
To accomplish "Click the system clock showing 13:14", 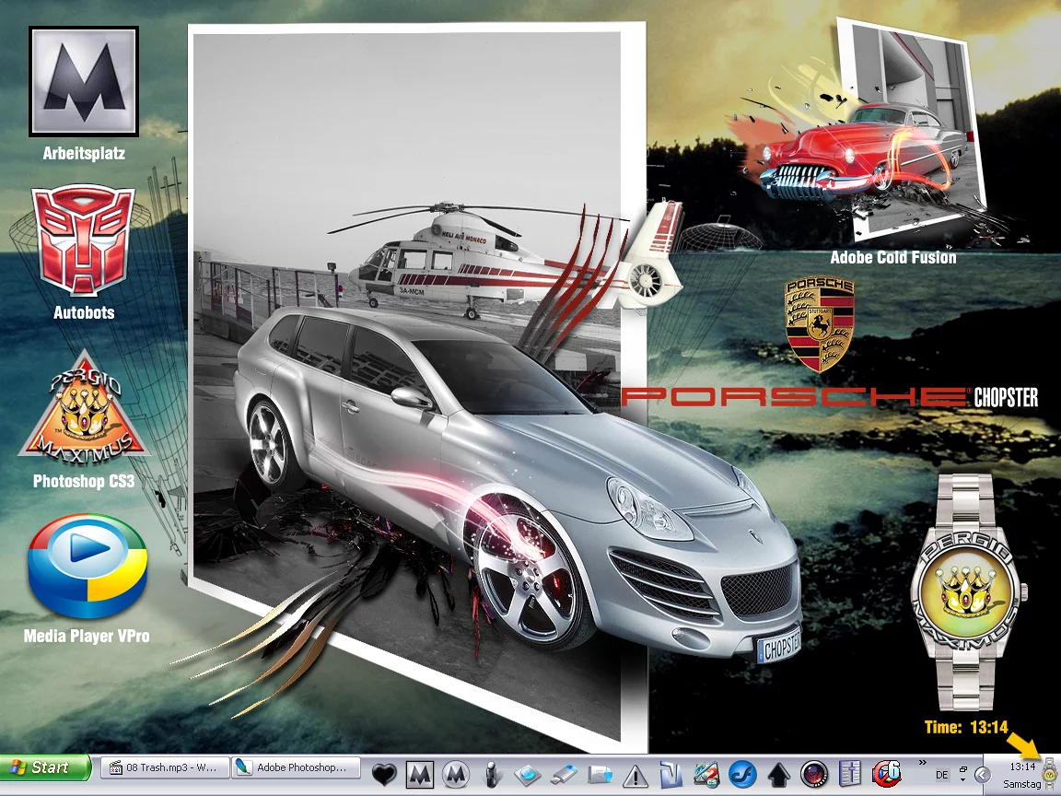I will (x=1021, y=767).
